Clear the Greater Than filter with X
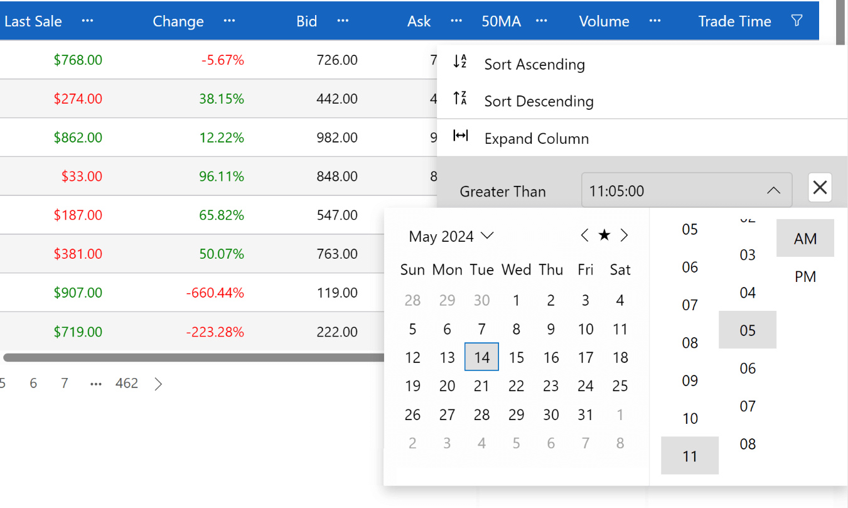 (820, 187)
